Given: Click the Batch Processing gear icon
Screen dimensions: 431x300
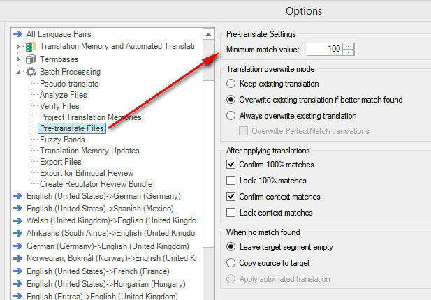Looking at the screenshot, I should (x=31, y=72).
